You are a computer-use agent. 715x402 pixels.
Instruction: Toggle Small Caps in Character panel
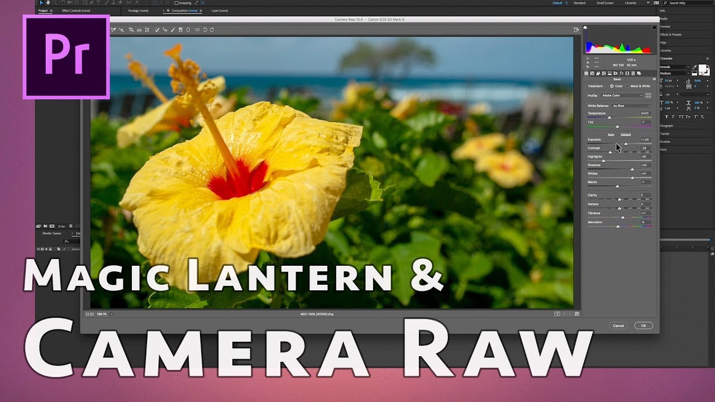[688, 117]
